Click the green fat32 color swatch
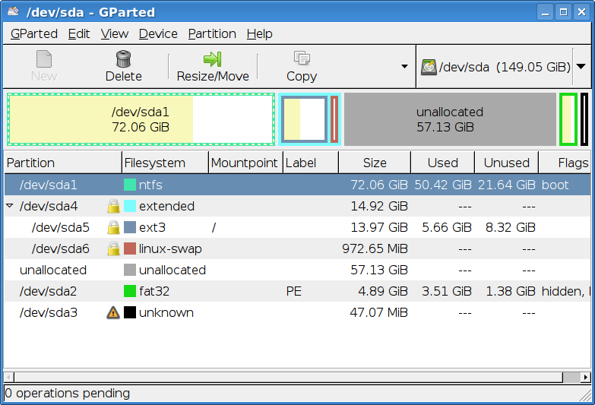The image size is (595, 405). (x=130, y=291)
